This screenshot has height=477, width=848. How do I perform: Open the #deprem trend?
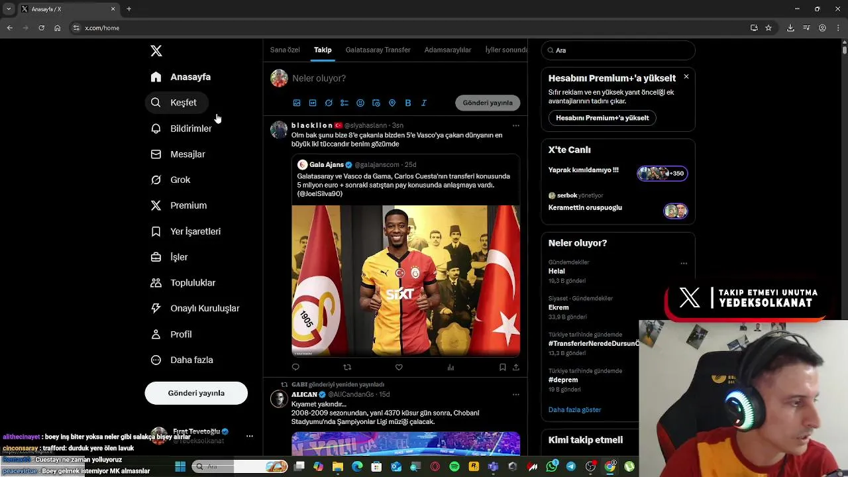(563, 380)
